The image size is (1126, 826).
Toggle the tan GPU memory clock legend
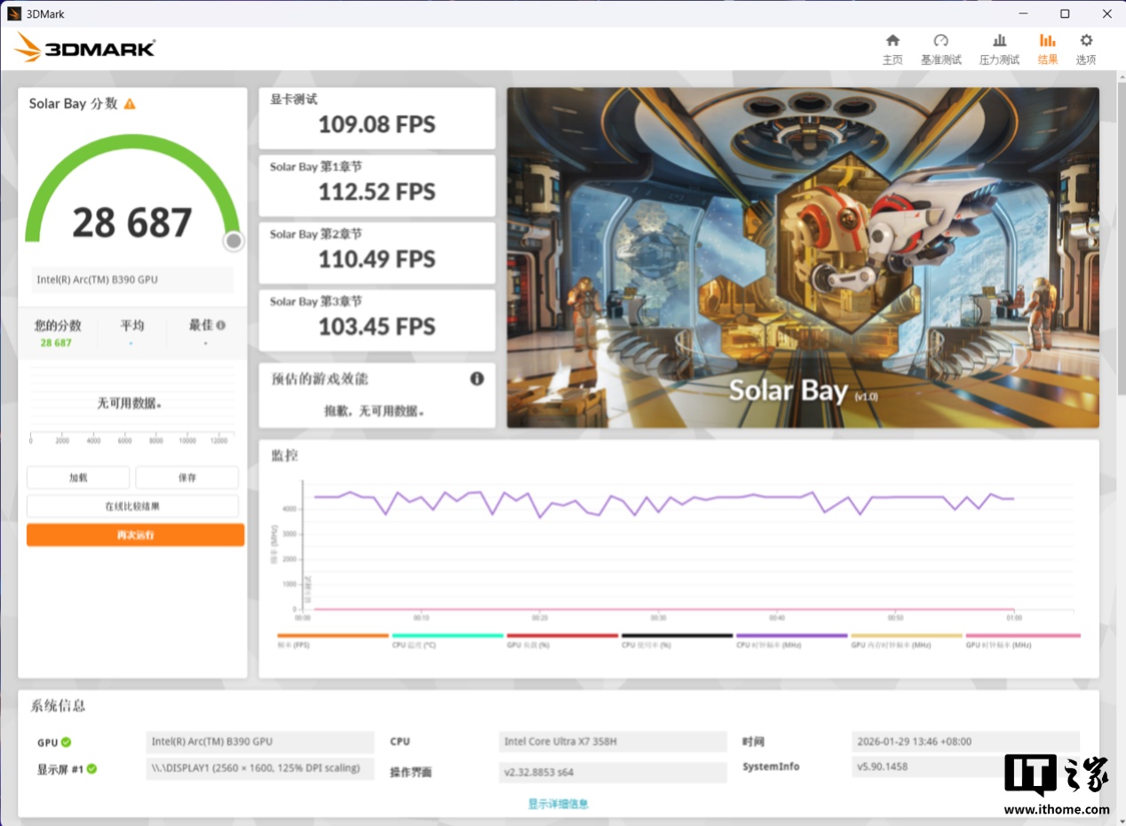point(907,640)
